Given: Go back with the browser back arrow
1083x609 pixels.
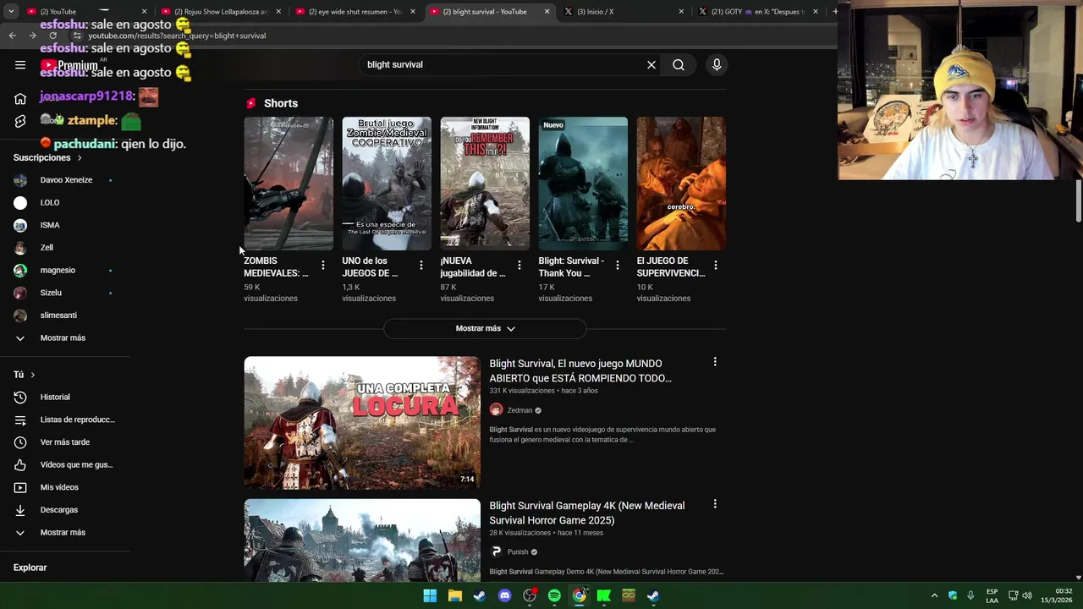Looking at the screenshot, I should coord(13,36).
